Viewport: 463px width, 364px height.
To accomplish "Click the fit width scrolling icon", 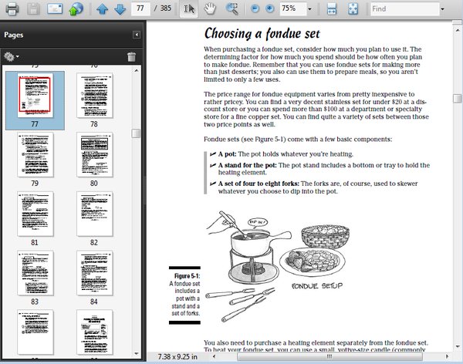I will click(332, 8).
